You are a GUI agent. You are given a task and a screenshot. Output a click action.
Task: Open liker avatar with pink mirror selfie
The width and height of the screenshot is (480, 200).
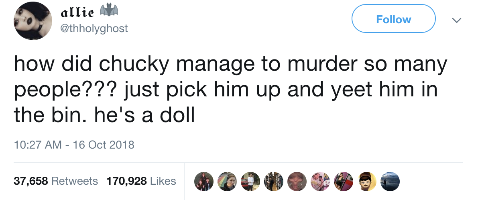320,181
